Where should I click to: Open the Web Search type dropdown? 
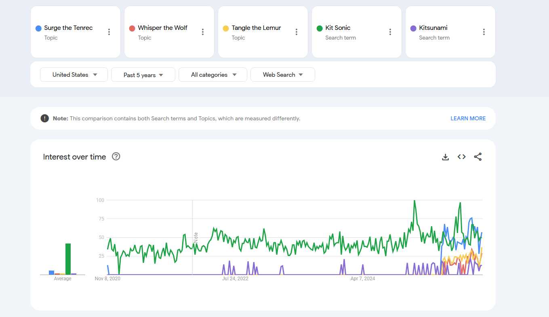[283, 75]
